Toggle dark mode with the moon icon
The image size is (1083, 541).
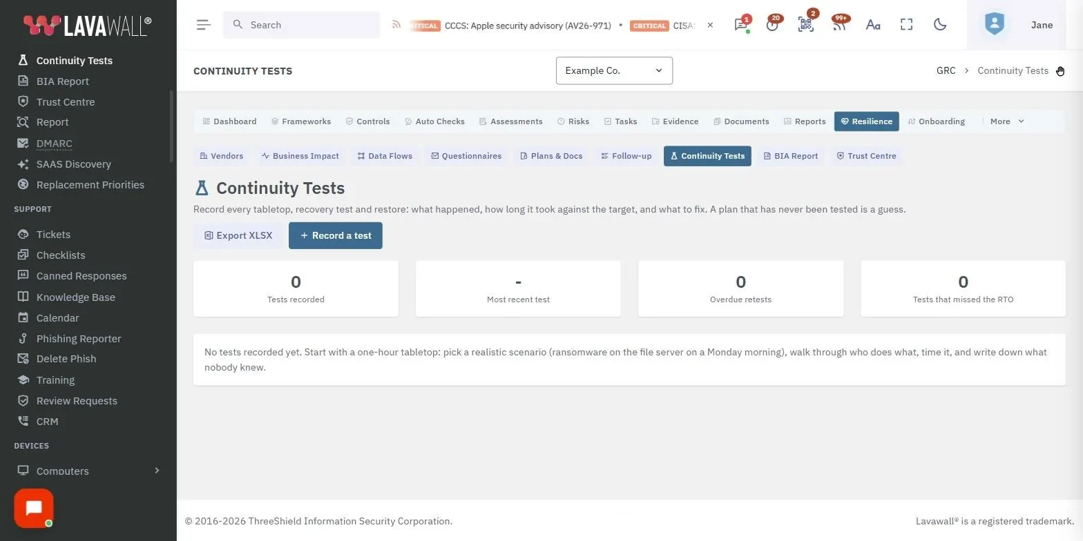tap(939, 25)
